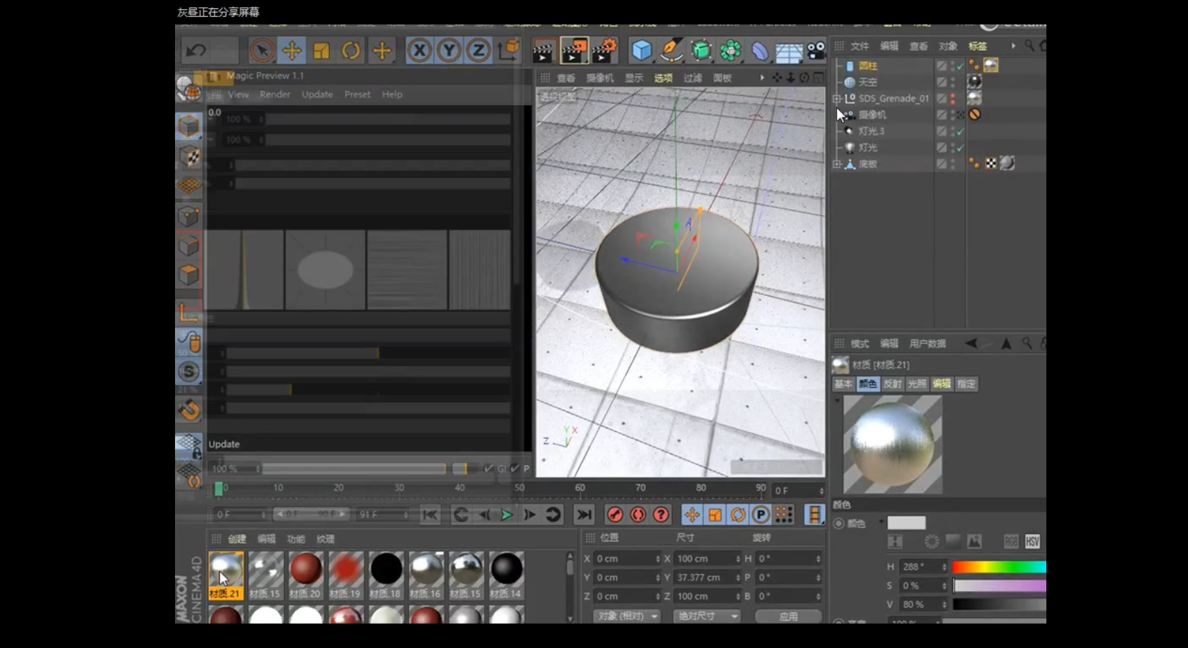Click the hue gradient slider for H
Viewport: 1188px width, 648px height.
998,567
